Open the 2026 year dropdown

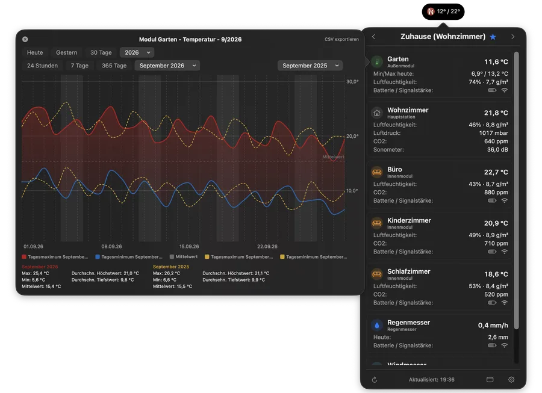(137, 52)
